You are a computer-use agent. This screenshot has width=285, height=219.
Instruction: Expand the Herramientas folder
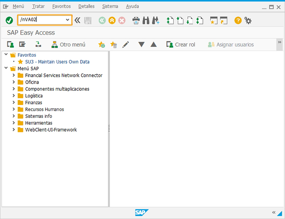click(14, 123)
